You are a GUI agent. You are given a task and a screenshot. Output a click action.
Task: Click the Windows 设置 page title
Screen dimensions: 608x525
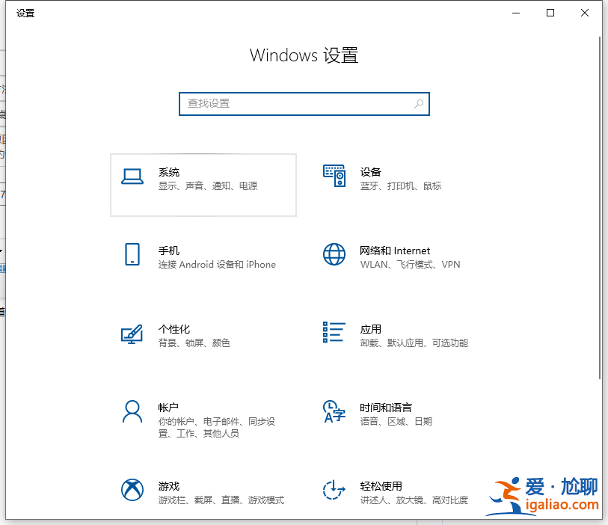click(x=304, y=55)
